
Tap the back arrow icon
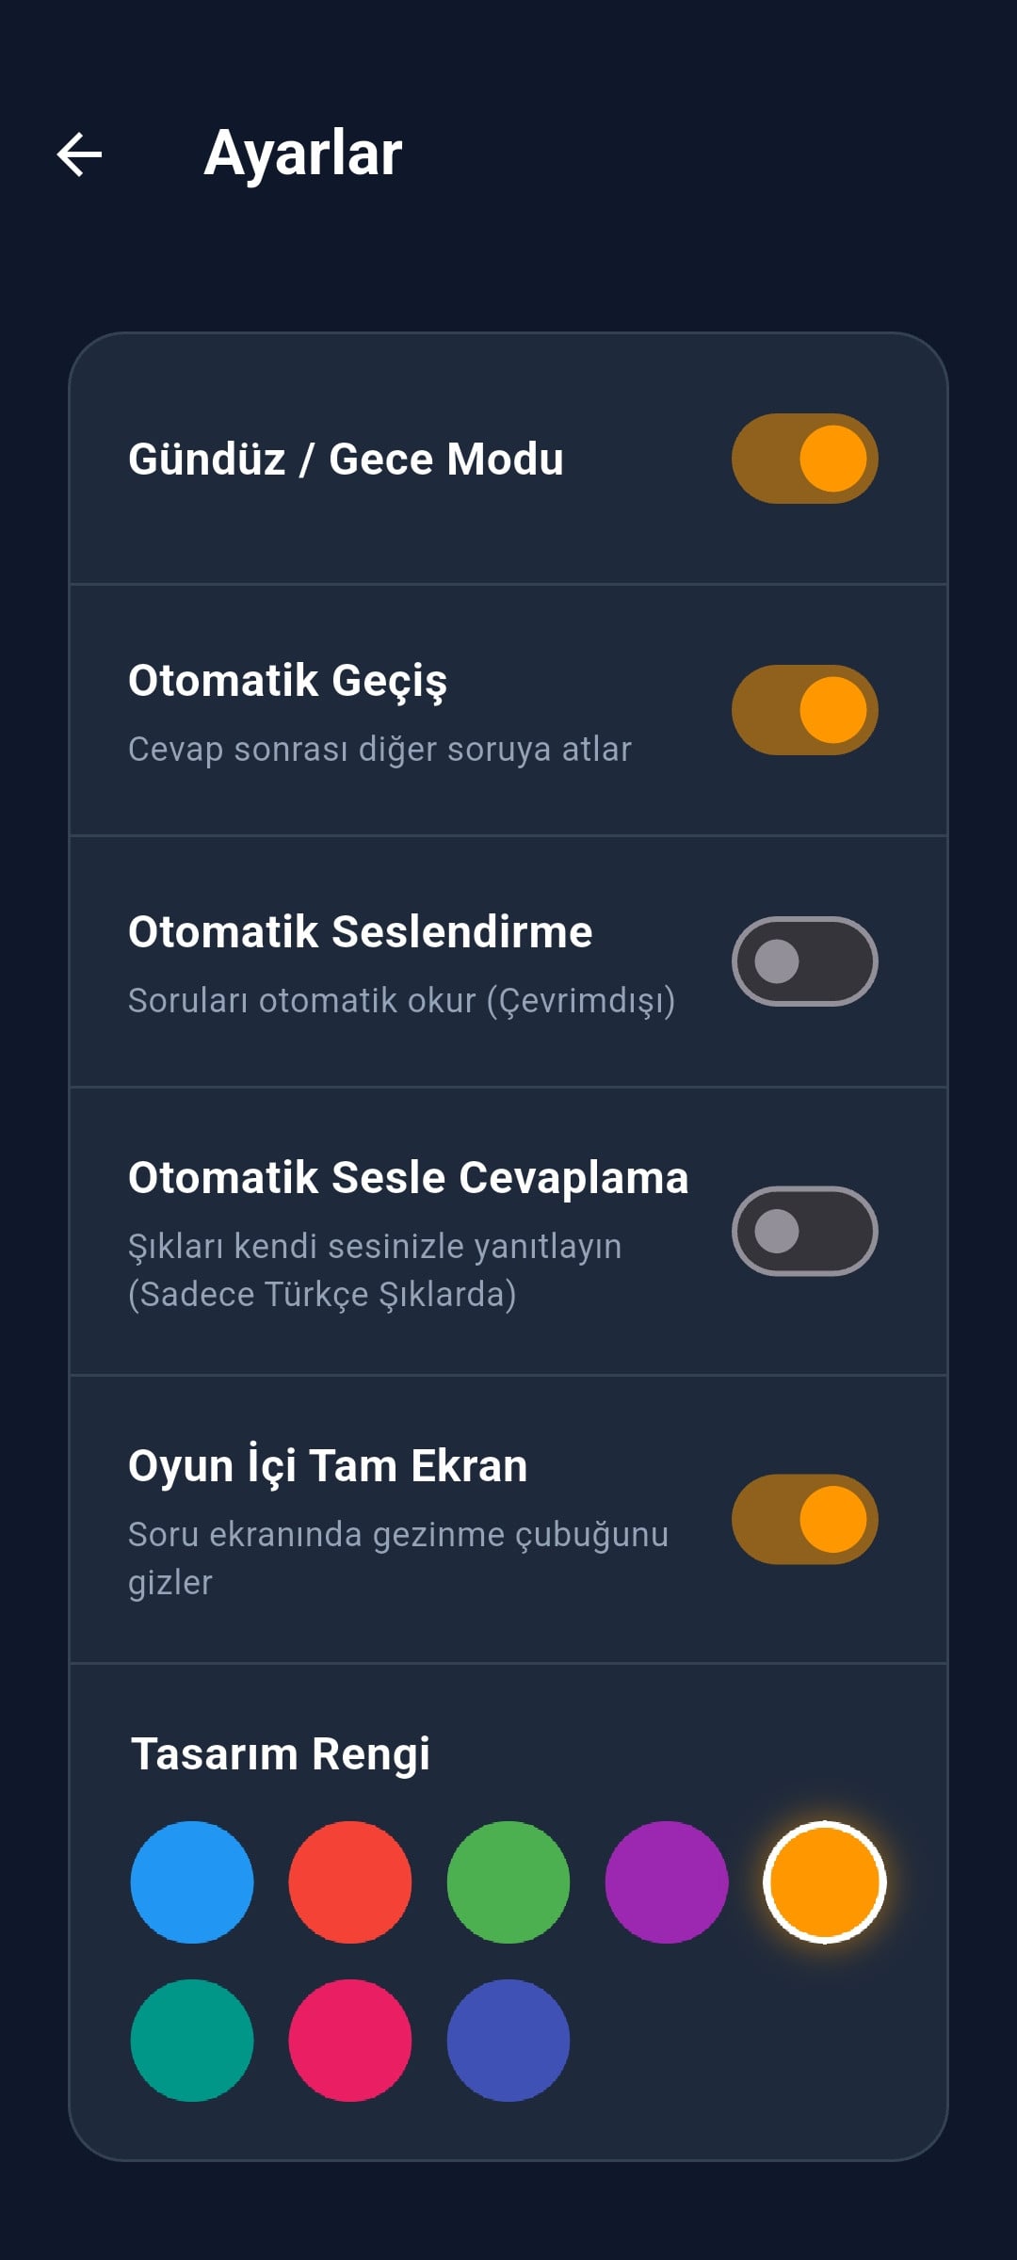click(x=80, y=154)
